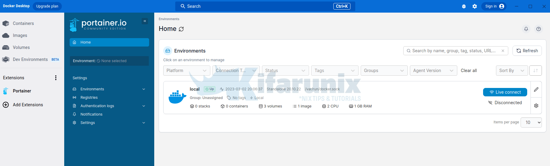
Task: Click the Environments breadcrumb link
Action: click(169, 19)
